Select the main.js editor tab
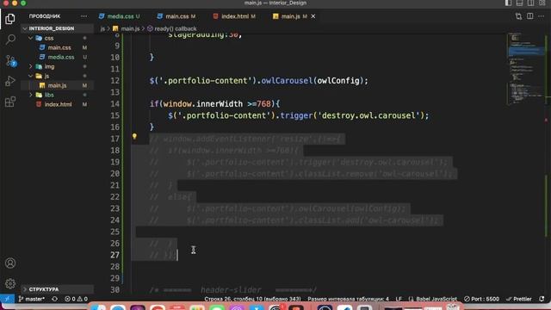Image resolution: width=551 pixels, height=310 pixels. 290,16
